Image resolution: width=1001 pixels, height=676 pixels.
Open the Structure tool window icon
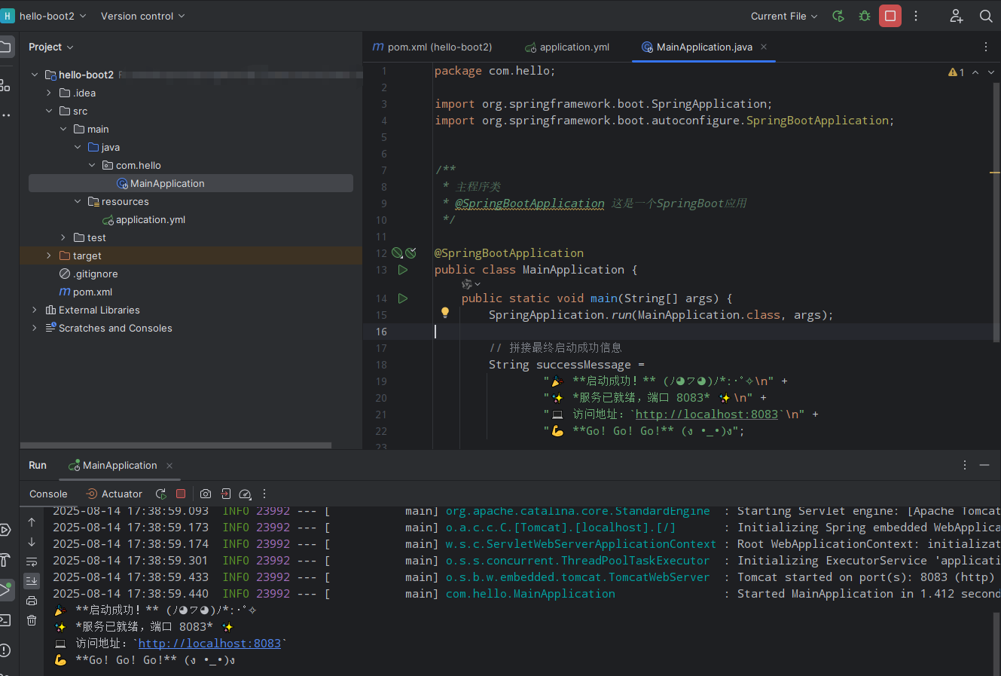5,85
